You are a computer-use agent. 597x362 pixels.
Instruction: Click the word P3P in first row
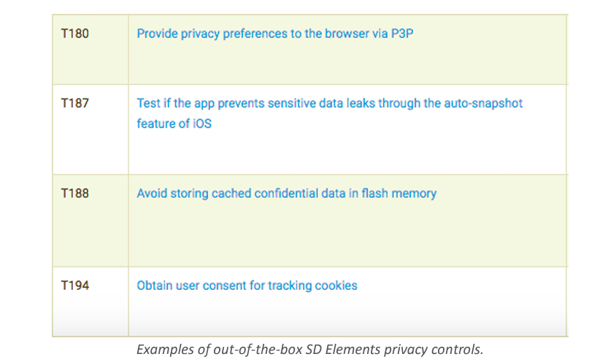pyautogui.click(x=402, y=34)
